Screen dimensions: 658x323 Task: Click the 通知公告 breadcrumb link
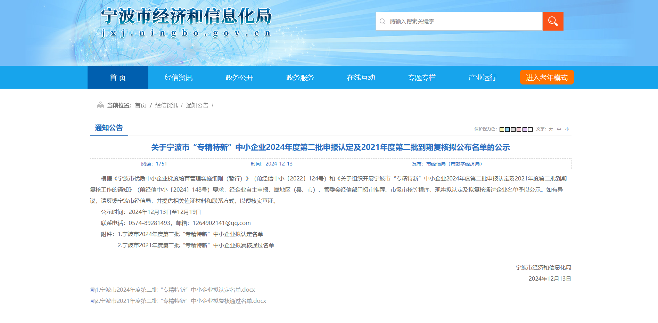click(197, 105)
